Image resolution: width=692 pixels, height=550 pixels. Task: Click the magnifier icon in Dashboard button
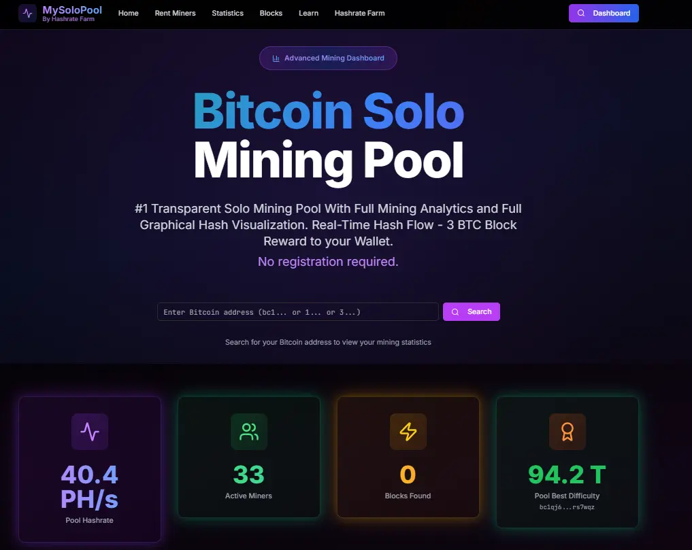click(581, 14)
